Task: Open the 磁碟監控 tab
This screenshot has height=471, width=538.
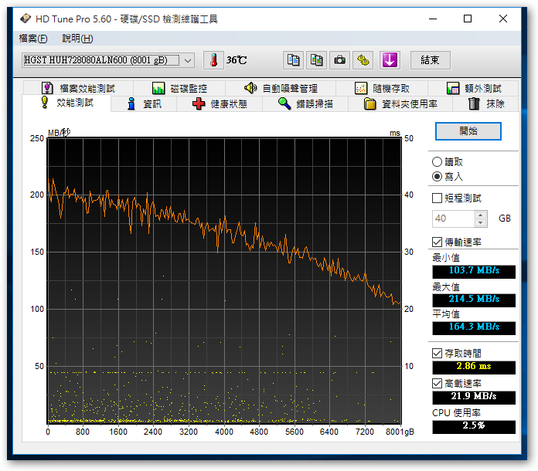Action: (179, 89)
